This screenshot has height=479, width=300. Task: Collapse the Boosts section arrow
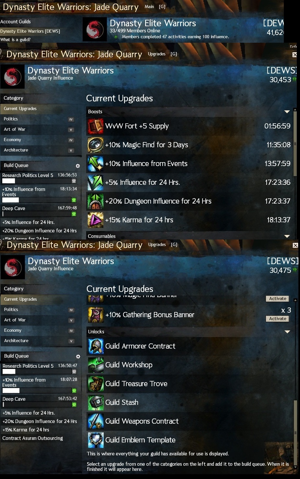click(287, 112)
